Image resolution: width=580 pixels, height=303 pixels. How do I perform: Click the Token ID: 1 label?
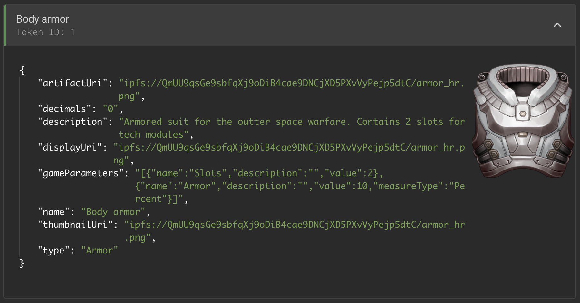click(x=46, y=32)
